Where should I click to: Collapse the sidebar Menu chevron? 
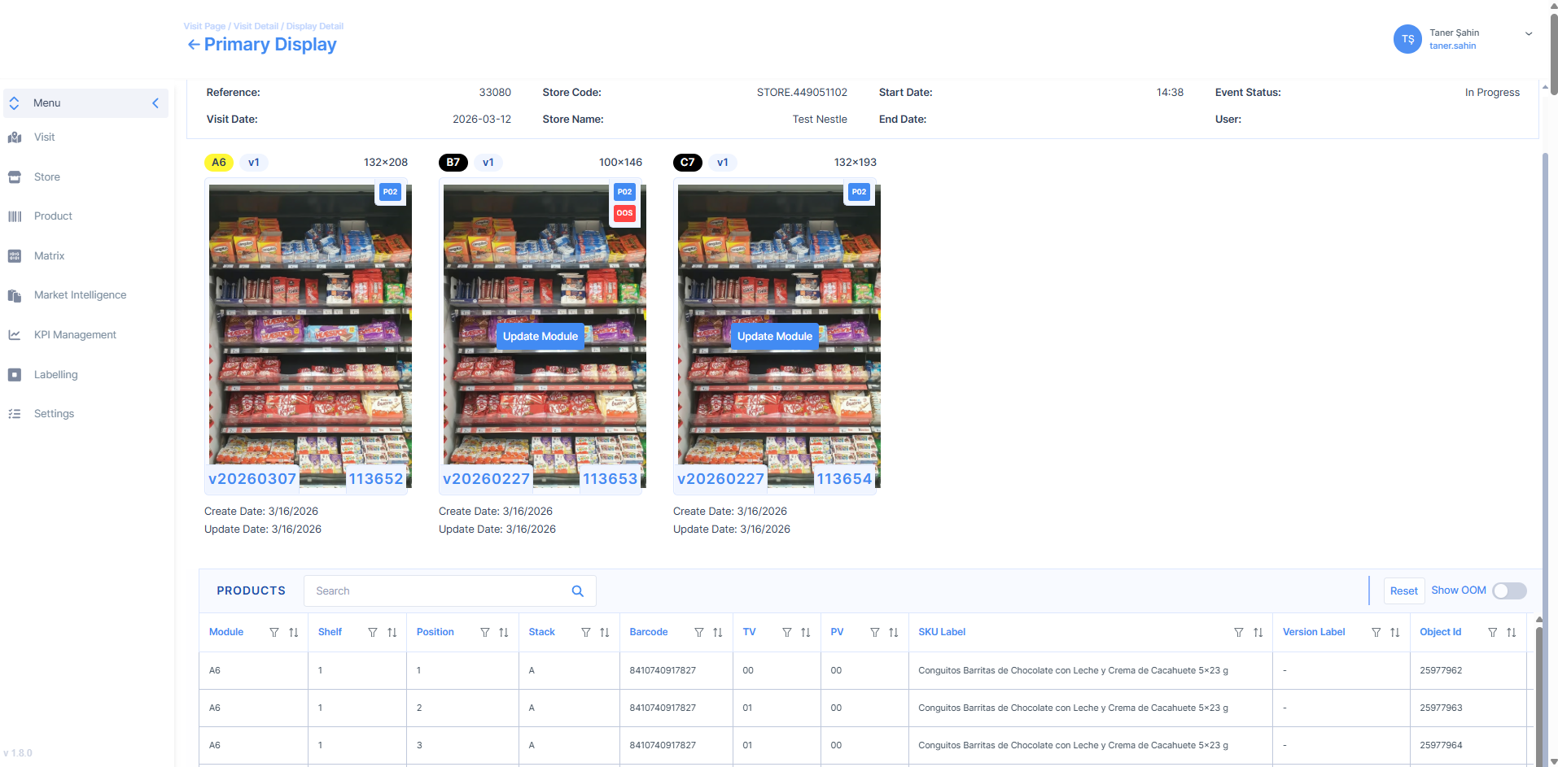(155, 103)
